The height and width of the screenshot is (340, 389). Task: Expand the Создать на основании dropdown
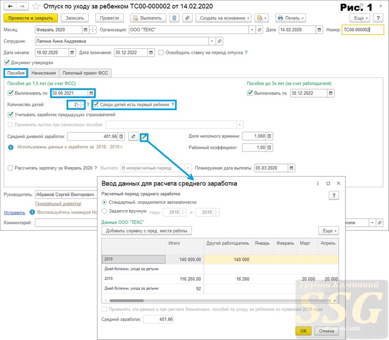[224, 18]
